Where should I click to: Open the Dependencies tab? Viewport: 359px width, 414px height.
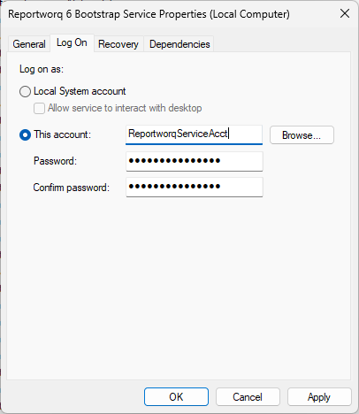(179, 44)
